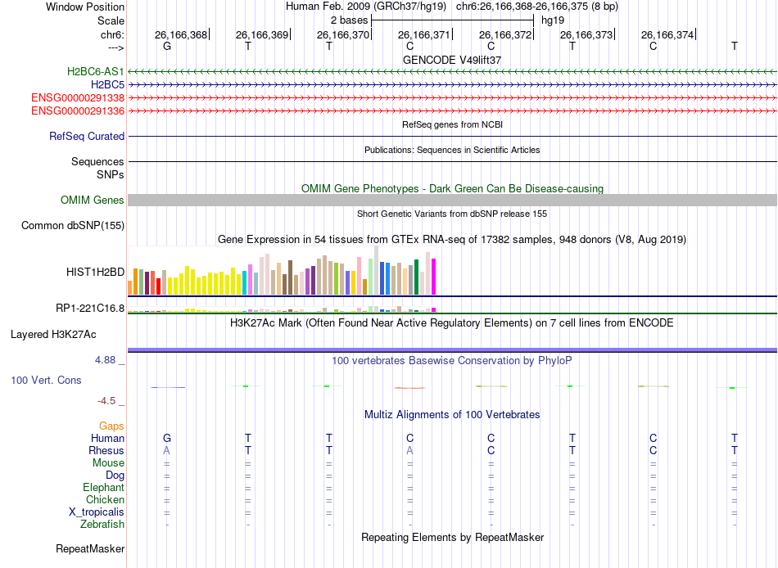This screenshot has height=568, width=778.
Task: Click Publications Sequences in Scientific Articles title
Action: tap(452, 150)
